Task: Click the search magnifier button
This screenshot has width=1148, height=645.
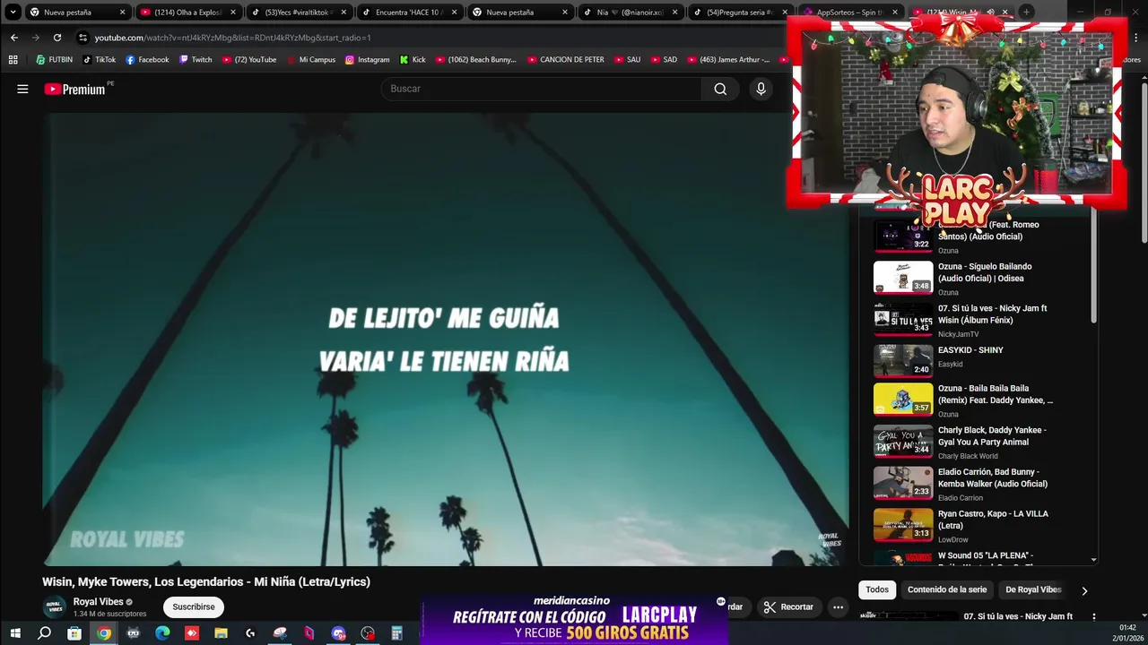Action: point(720,89)
